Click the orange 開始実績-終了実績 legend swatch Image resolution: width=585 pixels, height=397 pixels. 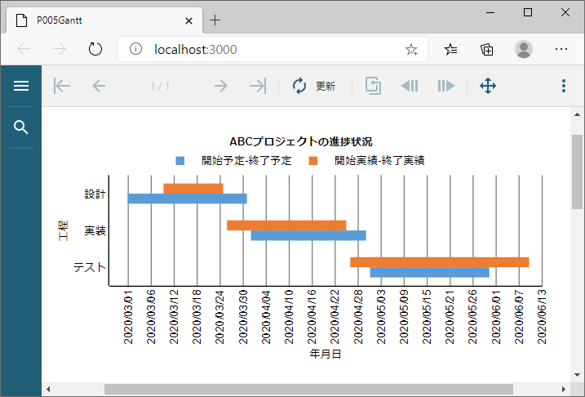coord(313,161)
